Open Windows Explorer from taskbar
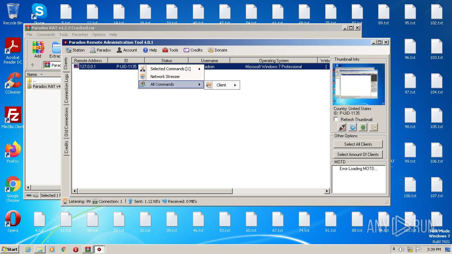This screenshot has width=452, height=254. (40, 249)
